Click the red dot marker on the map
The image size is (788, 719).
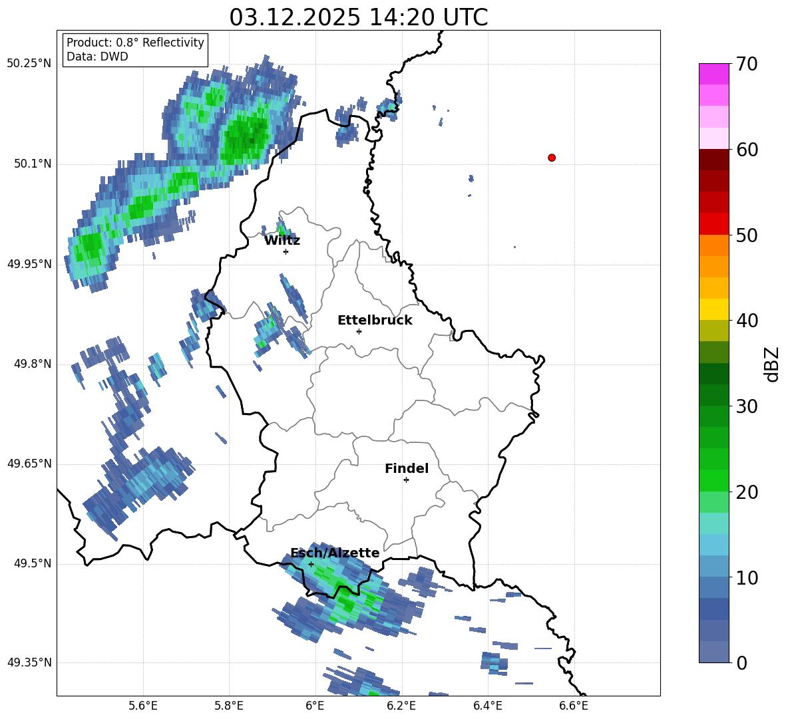tap(552, 158)
